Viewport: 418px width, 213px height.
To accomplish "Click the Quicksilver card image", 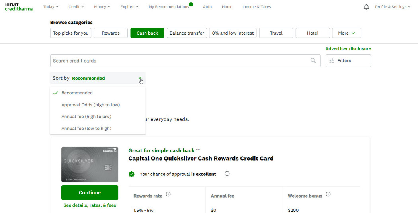I will [90, 165].
